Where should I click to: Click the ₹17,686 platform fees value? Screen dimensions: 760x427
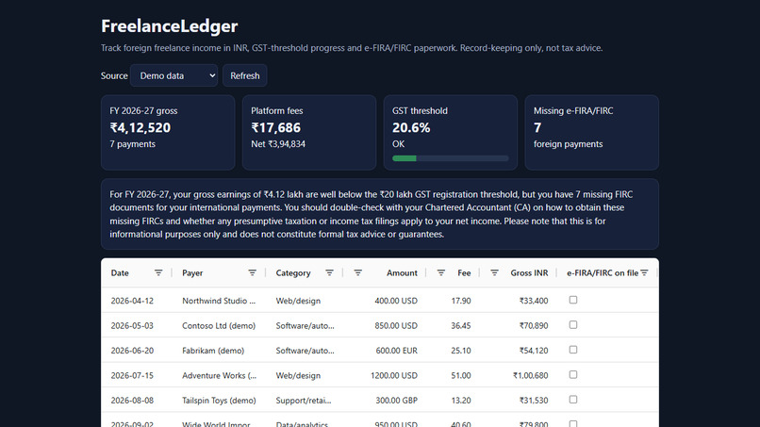pyautogui.click(x=275, y=128)
